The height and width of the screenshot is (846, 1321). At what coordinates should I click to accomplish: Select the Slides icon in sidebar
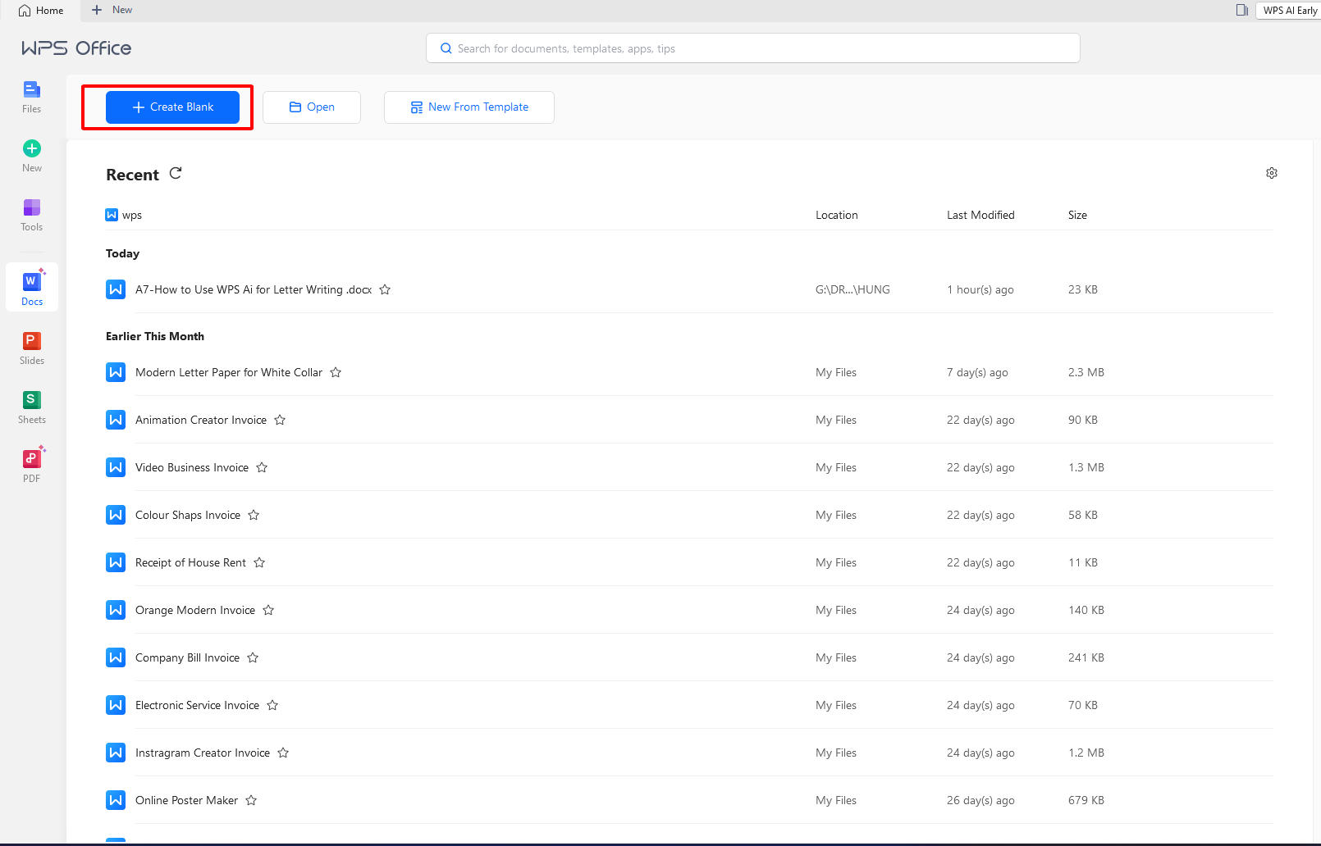click(31, 346)
